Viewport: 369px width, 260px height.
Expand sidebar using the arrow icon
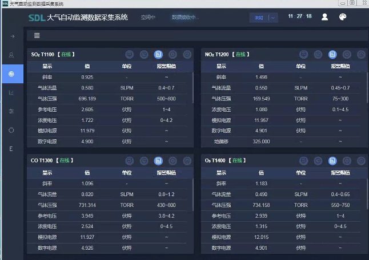11,36
